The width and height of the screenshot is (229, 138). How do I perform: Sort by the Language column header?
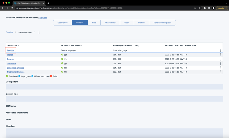pyautogui.click(x=13, y=45)
